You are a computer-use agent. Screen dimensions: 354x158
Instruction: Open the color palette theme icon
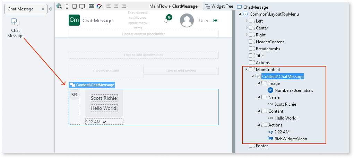tap(99, 6)
